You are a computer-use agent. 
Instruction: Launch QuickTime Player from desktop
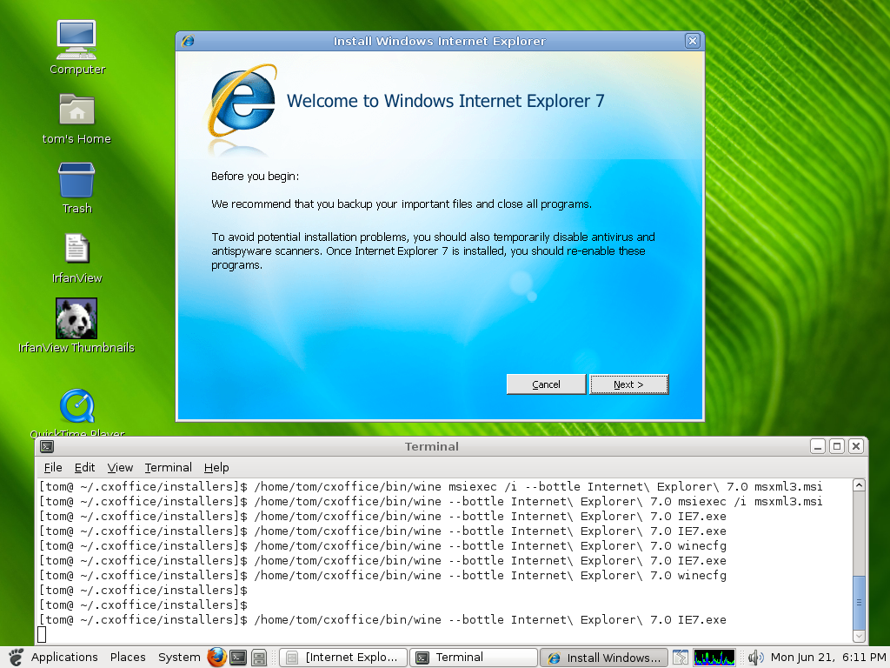[x=76, y=406]
